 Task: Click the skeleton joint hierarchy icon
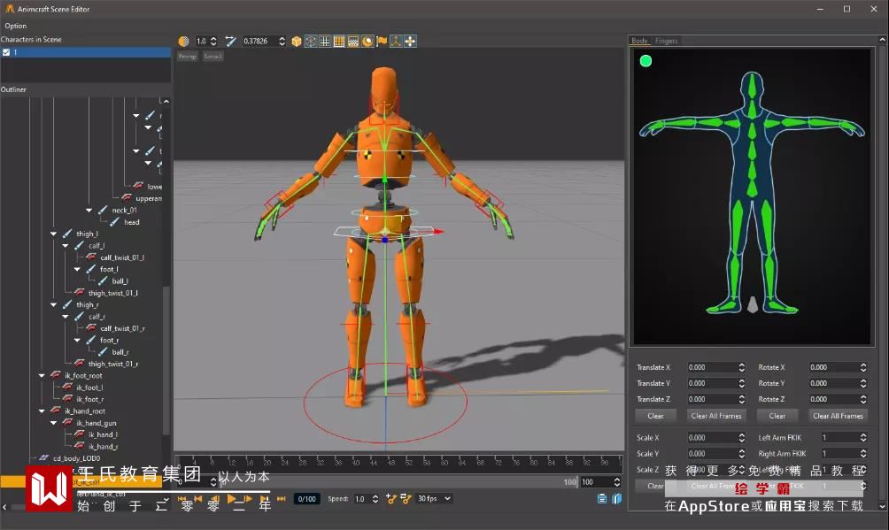pos(396,42)
